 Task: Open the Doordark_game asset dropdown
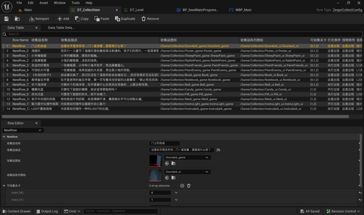(x=187, y=157)
